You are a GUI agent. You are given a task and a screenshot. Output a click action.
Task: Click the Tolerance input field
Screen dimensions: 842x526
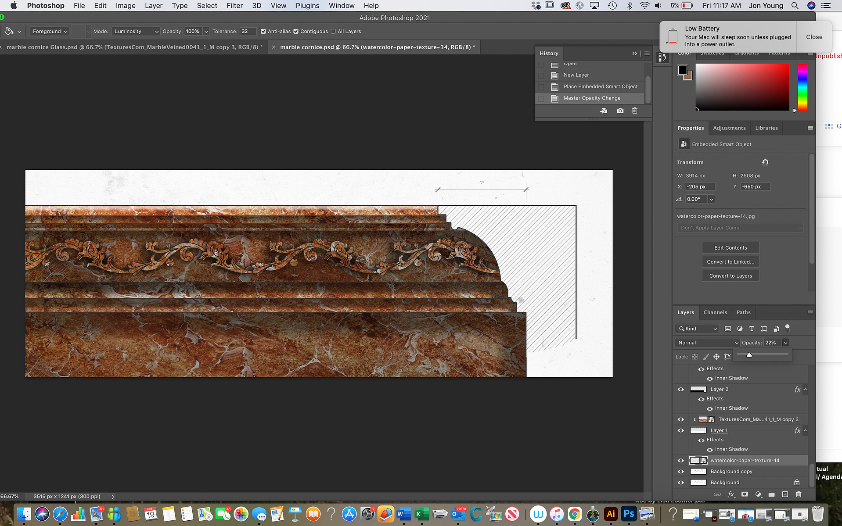[248, 31]
